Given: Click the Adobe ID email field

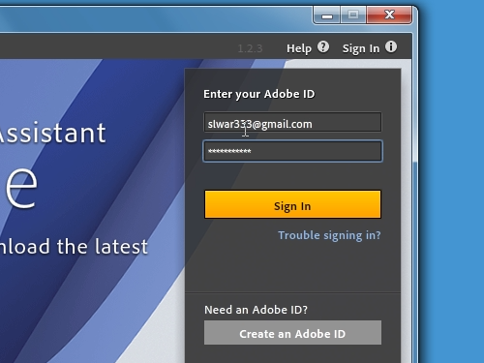Looking at the screenshot, I should [x=292, y=122].
